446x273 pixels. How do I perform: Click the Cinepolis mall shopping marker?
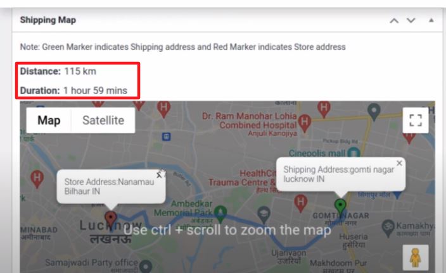click(354, 153)
